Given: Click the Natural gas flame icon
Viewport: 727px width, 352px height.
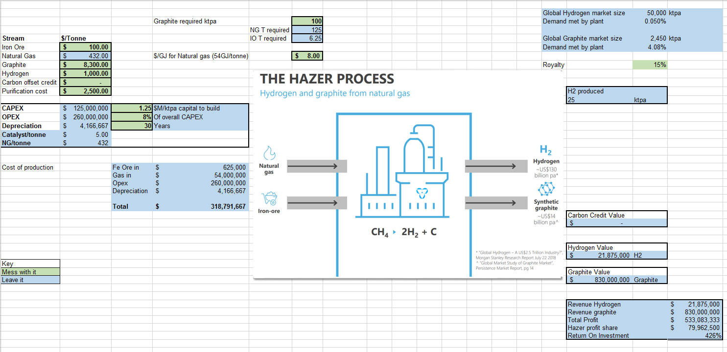Looking at the screenshot, I should coord(268,154).
